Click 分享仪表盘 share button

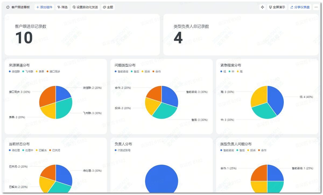[300, 7]
